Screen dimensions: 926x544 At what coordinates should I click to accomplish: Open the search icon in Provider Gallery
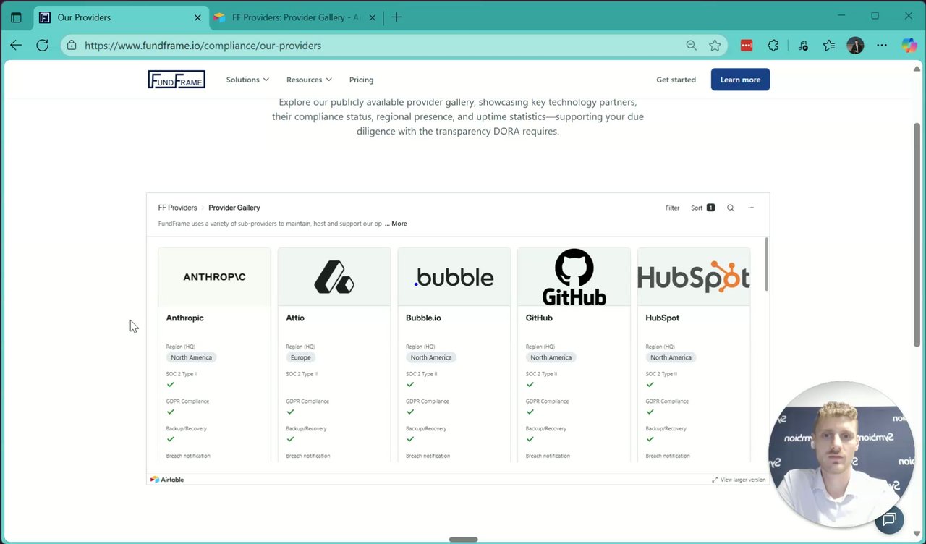coord(730,208)
